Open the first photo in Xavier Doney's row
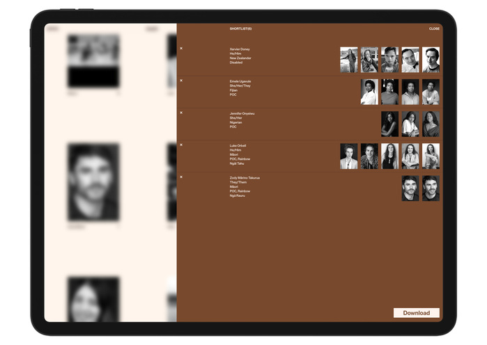487x345 pixels. (348, 60)
